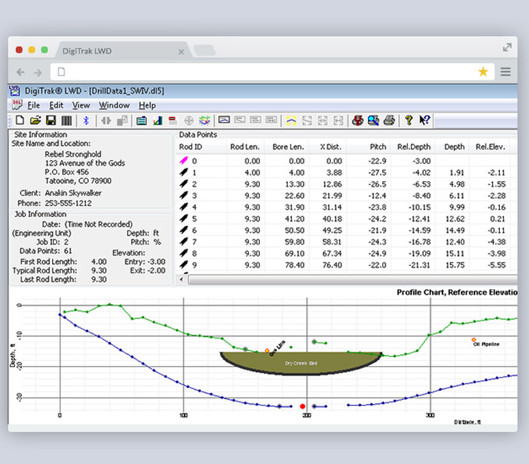Click the barcode-style toolbar icon

(67, 120)
